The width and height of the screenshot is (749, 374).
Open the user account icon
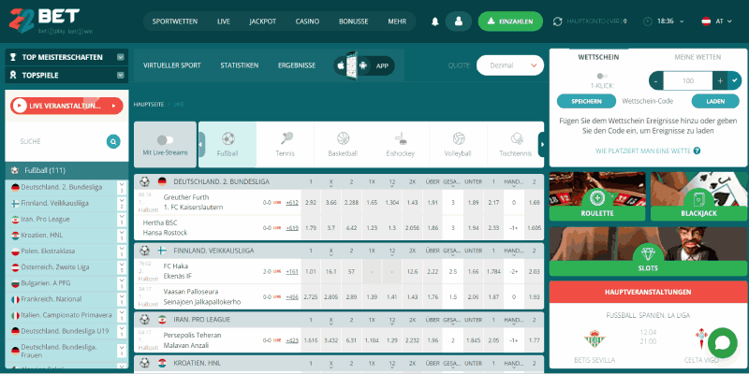(459, 22)
